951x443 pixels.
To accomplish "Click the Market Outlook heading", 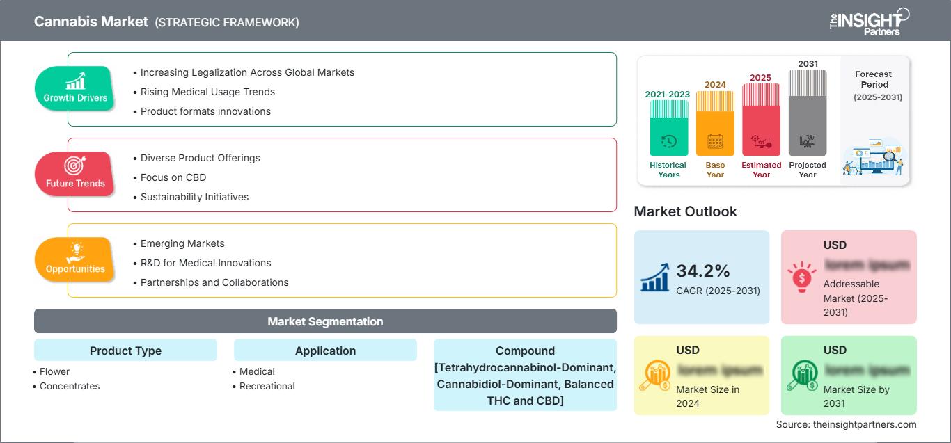I will click(x=685, y=211).
